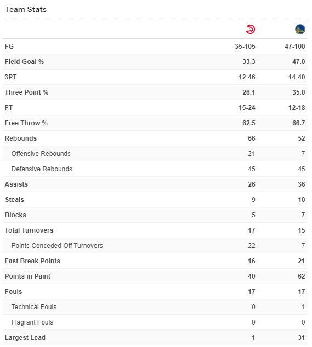Click the 3PT row label
Screen dimensions: 312x347
10,77
